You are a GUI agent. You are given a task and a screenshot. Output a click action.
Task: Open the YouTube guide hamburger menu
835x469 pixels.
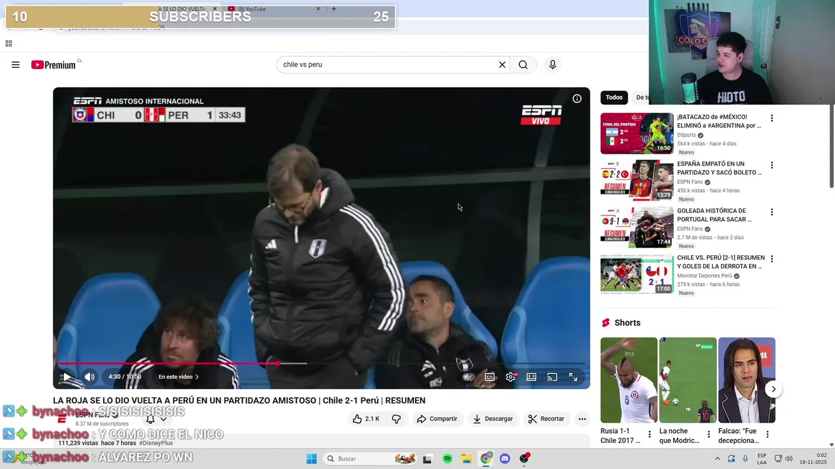(16, 64)
